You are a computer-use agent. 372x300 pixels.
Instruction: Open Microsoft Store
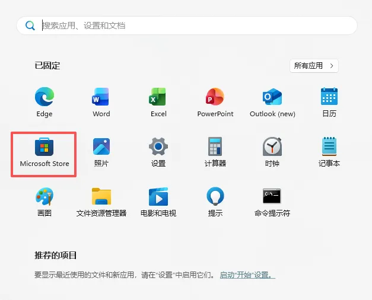pyautogui.click(x=44, y=152)
